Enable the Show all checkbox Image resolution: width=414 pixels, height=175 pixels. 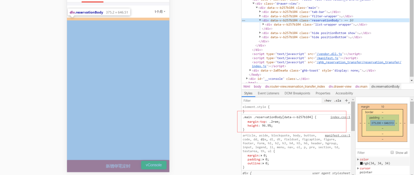(x=392, y=152)
